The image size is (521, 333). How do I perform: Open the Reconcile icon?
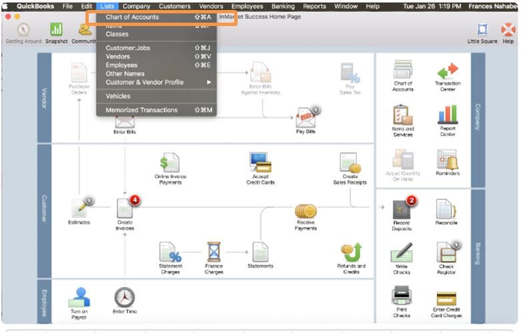point(446,209)
